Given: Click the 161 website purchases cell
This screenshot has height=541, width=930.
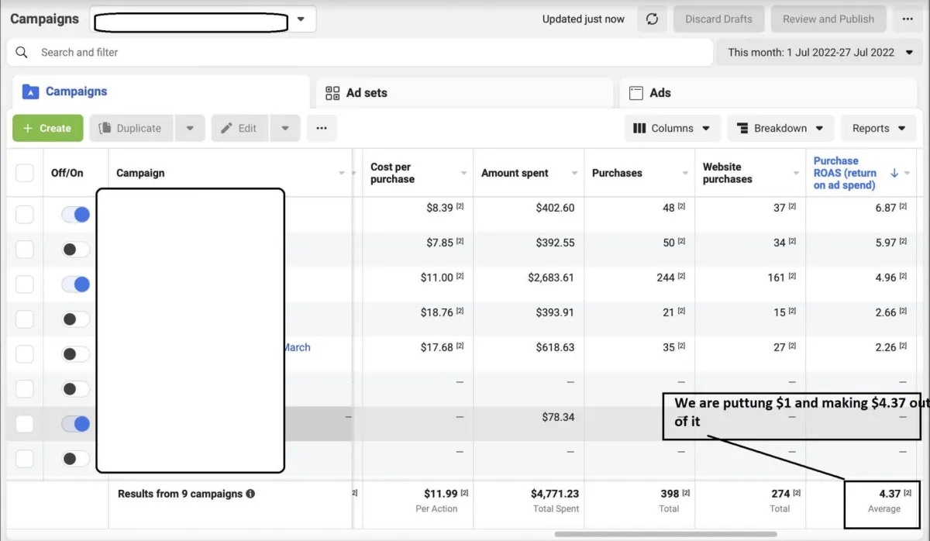Looking at the screenshot, I should (x=776, y=277).
